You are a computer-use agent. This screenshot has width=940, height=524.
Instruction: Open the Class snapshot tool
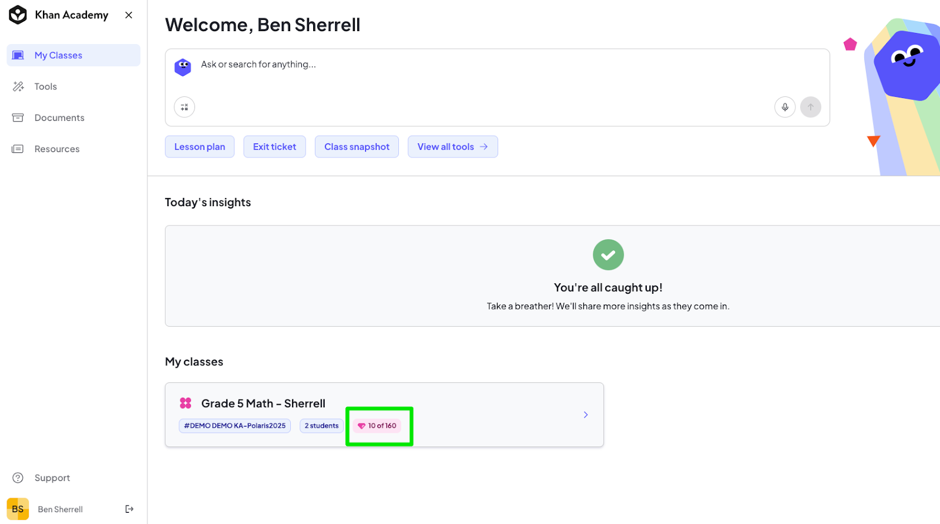357,147
